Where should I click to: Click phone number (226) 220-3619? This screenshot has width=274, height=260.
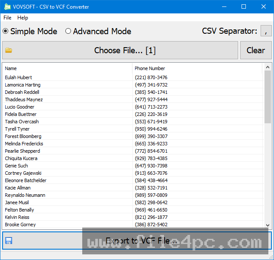tap(151, 114)
